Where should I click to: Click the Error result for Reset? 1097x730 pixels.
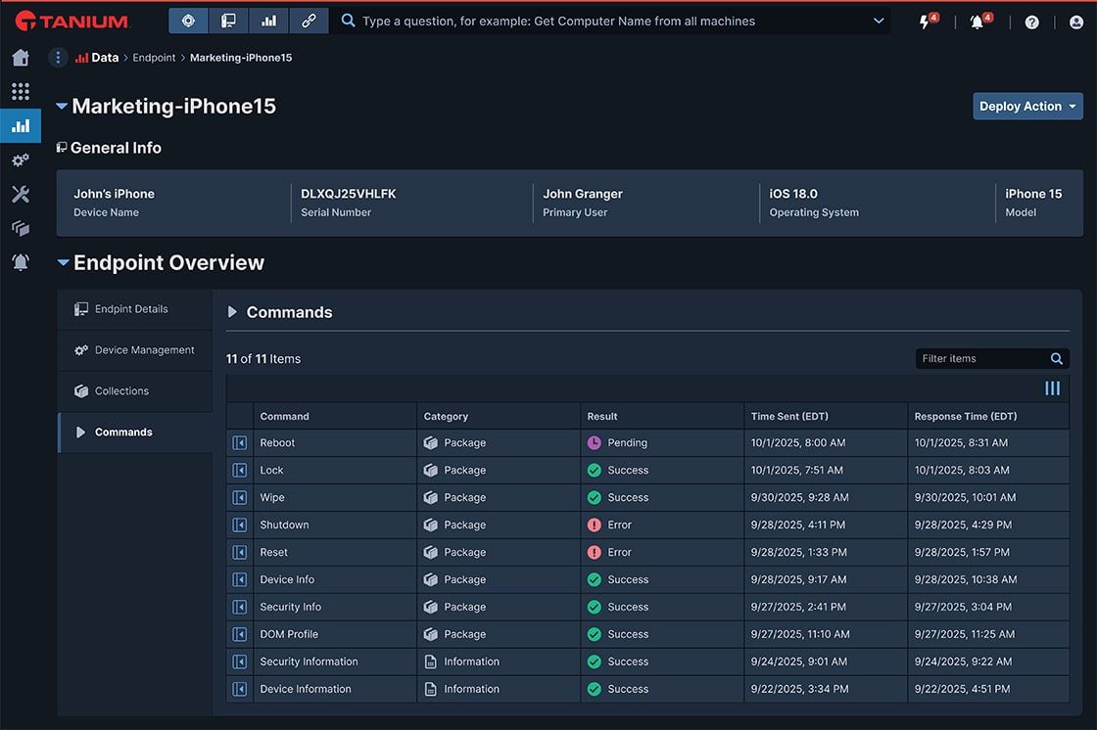608,552
